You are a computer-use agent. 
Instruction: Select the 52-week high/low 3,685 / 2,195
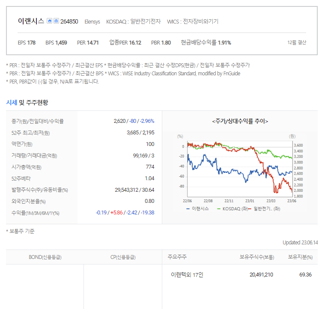pos(140,133)
